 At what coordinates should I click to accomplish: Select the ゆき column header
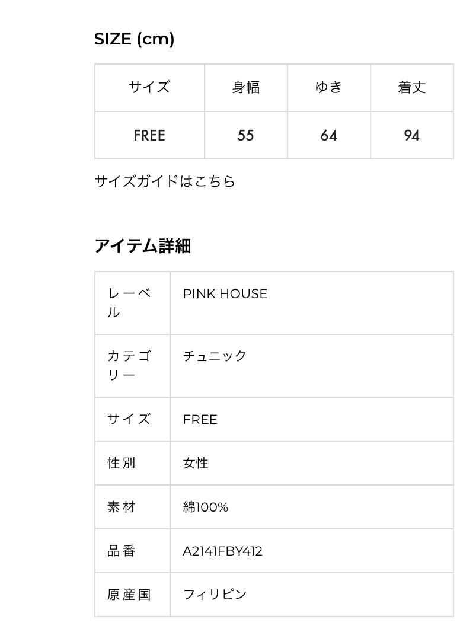coord(328,88)
